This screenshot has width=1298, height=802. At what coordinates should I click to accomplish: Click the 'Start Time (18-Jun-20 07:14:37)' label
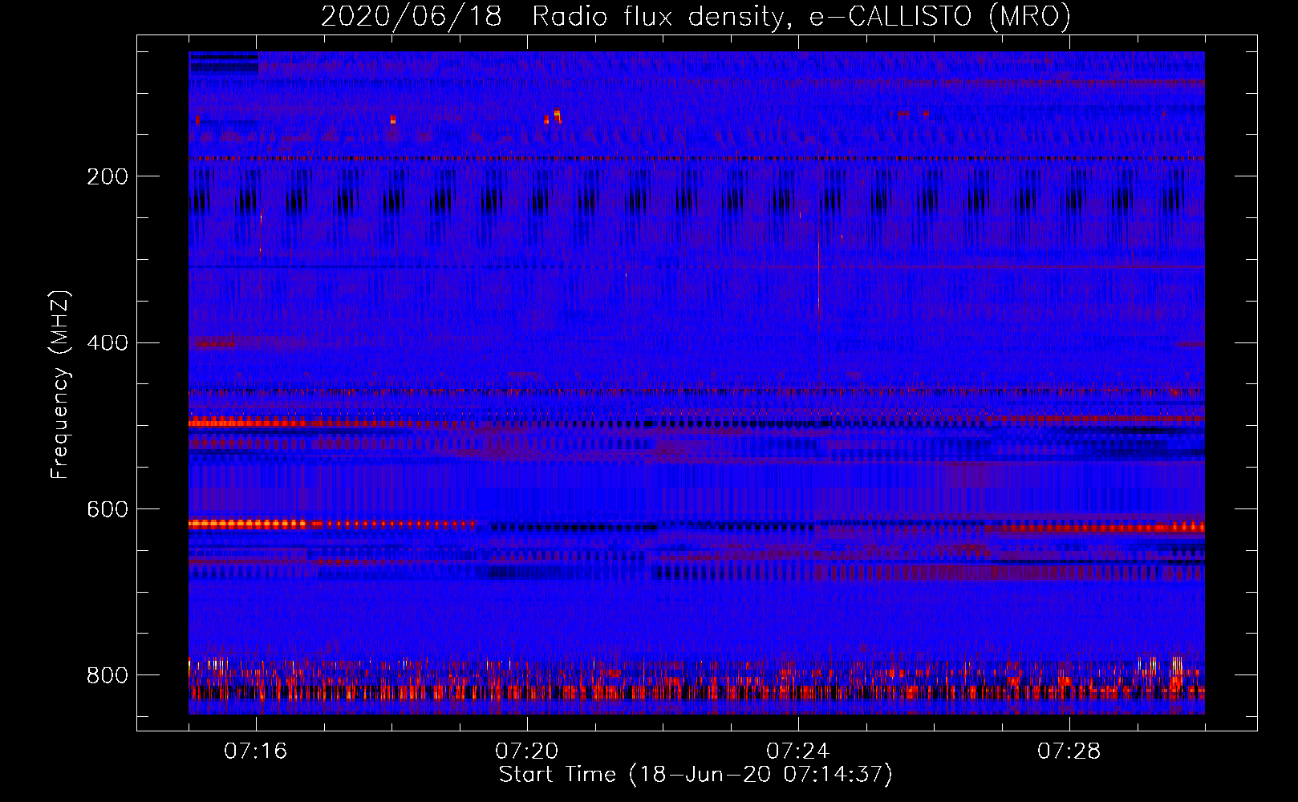[x=696, y=775]
